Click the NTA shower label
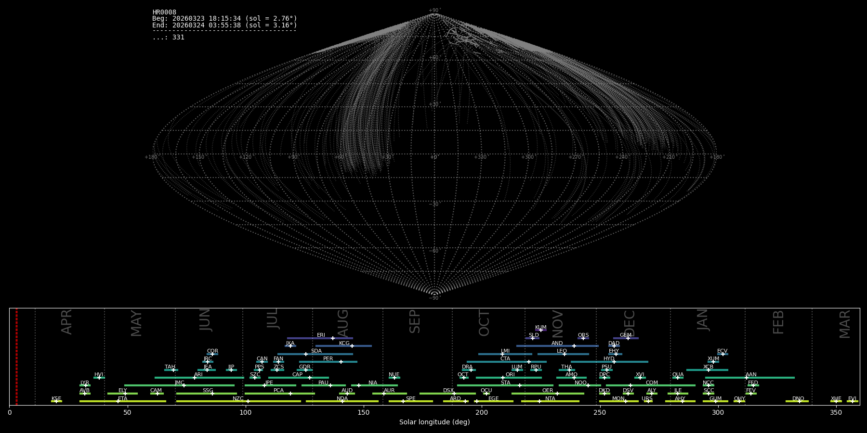867x433 pixels. point(550,399)
